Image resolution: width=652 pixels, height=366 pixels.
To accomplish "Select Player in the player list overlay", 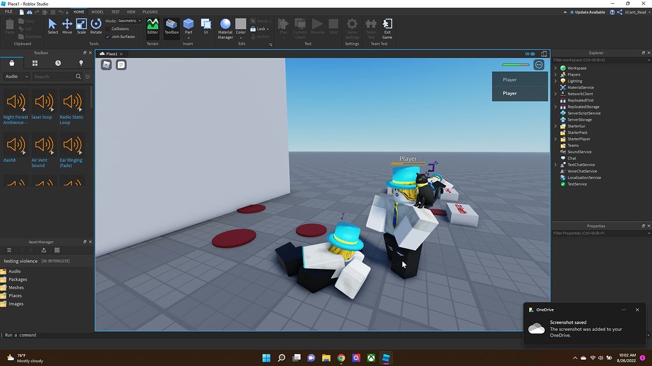I will 509,93.
